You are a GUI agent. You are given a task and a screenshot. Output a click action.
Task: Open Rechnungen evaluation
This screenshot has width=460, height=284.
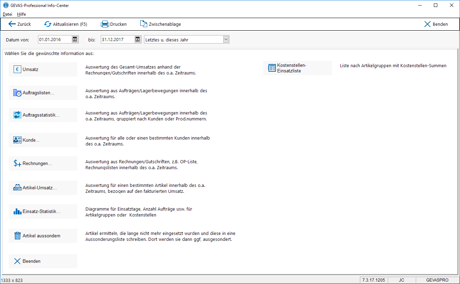[43, 163]
